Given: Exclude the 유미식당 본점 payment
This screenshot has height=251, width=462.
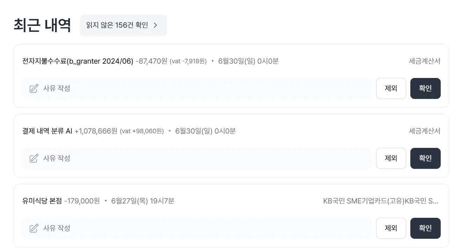Looking at the screenshot, I should coord(391,228).
